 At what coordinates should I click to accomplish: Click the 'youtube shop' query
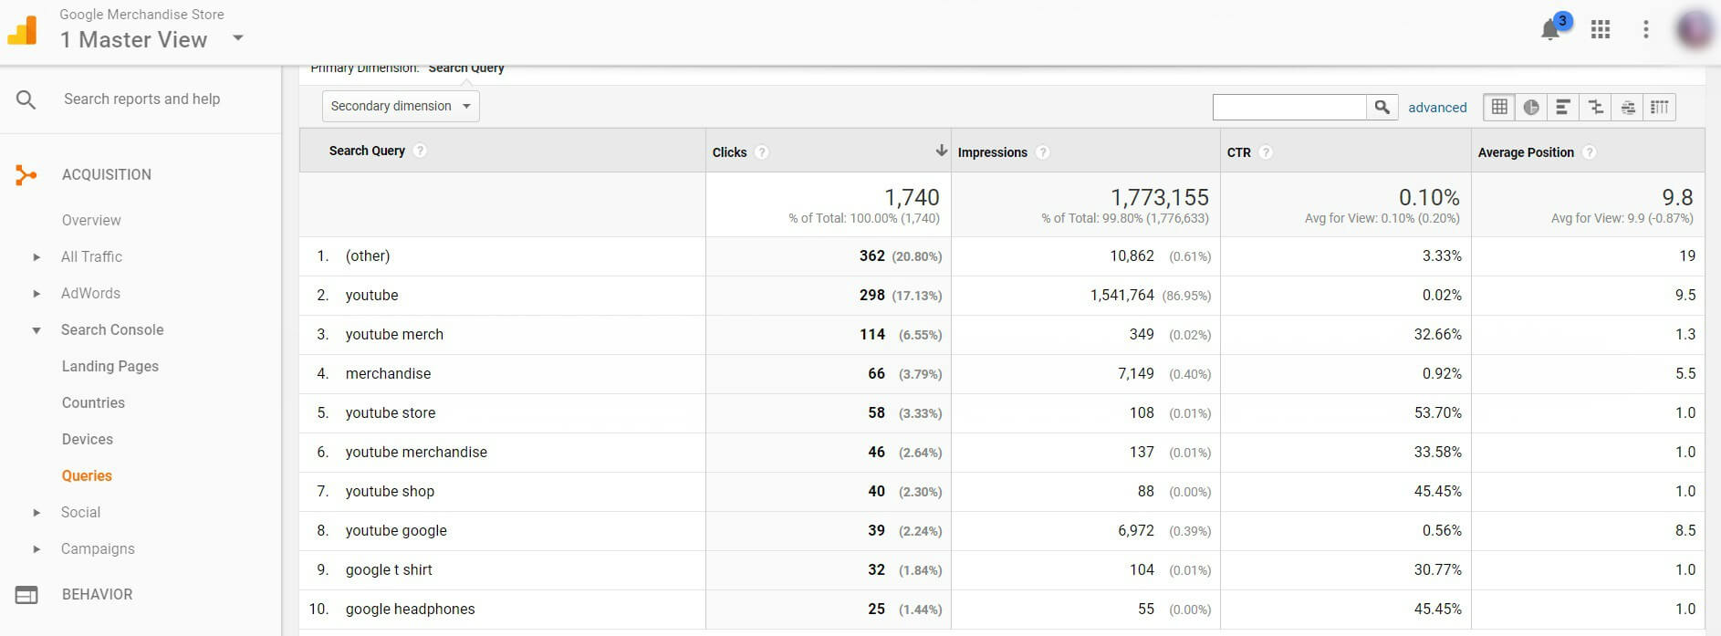390,491
